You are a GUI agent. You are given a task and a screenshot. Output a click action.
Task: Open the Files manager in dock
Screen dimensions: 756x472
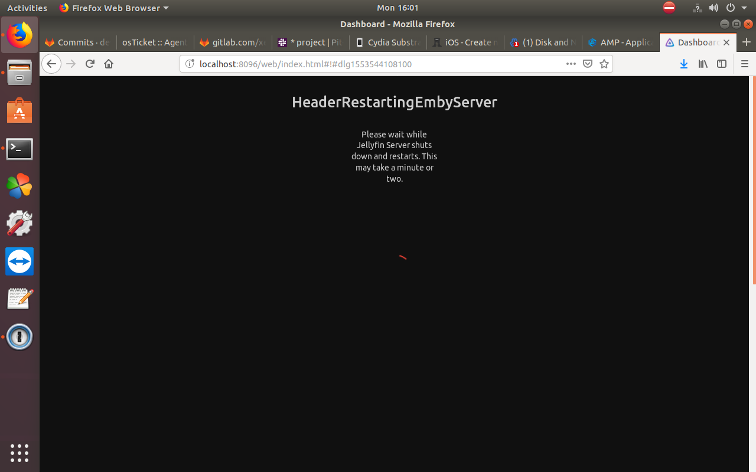(x=19, y=73)
